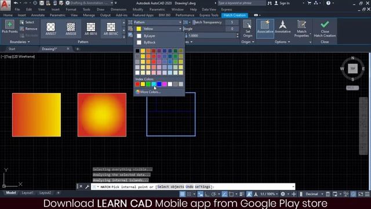Click Remove boundary objects
This screenshot has width=371, height=209.
pyautogui.click(x=28, y=29)
